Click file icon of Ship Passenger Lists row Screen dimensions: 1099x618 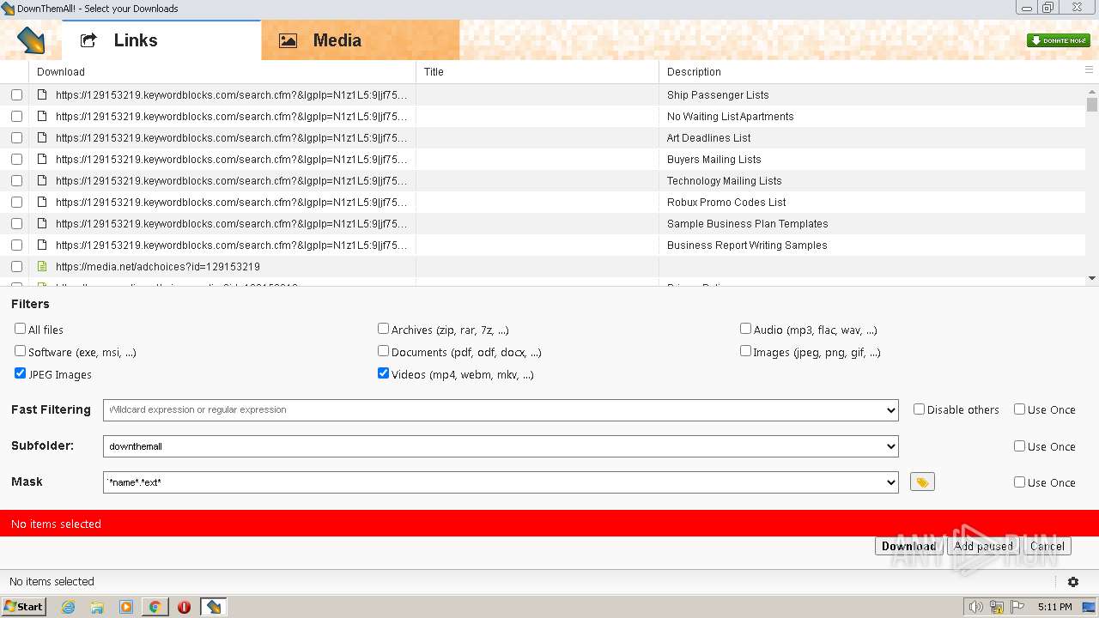pyautogui.click(x=42, y=94)
